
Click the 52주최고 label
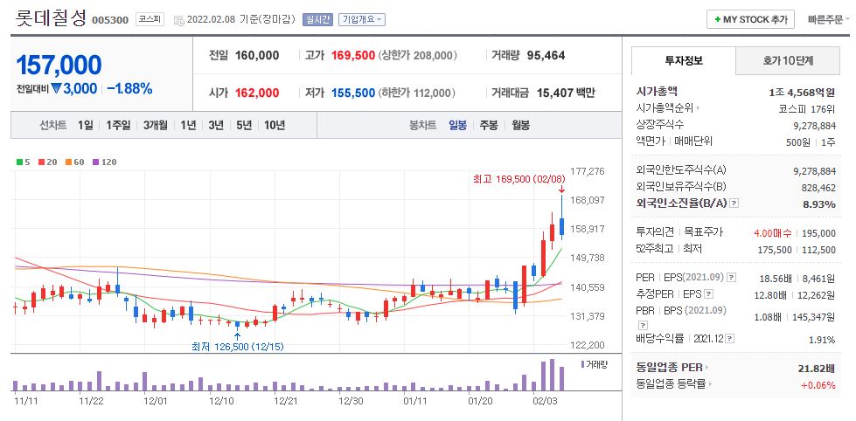coord(655,249)
